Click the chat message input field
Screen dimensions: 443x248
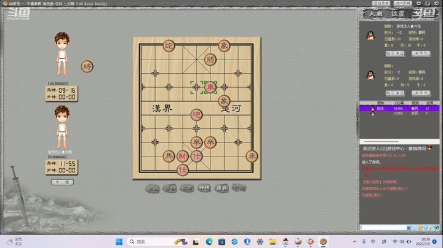[383, 227]
